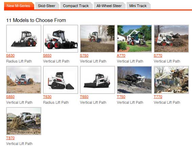Click the T650 track loader image
Image resolution: width=192 pixels, height=150 pixels.
[98, 80]
